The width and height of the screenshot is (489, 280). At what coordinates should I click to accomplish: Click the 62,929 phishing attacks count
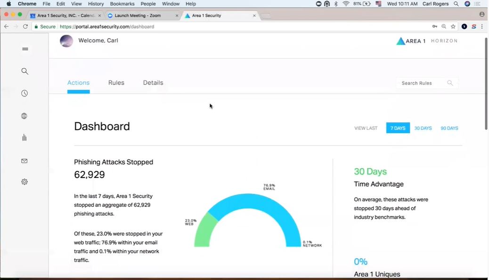(x=89, y=175)
